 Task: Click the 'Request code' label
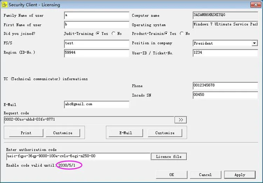pyautogui.click(x=16, y=113)
